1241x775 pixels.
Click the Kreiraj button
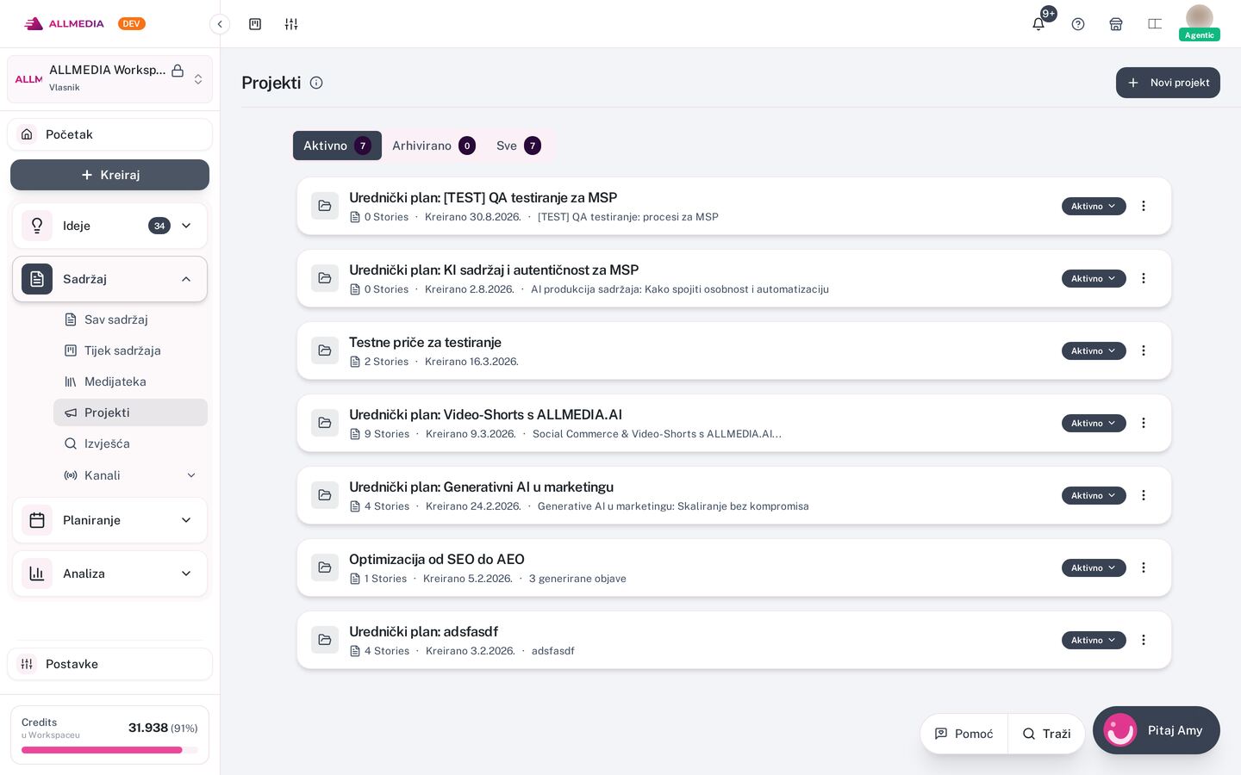pyautogui.click(x=109, y=175)
